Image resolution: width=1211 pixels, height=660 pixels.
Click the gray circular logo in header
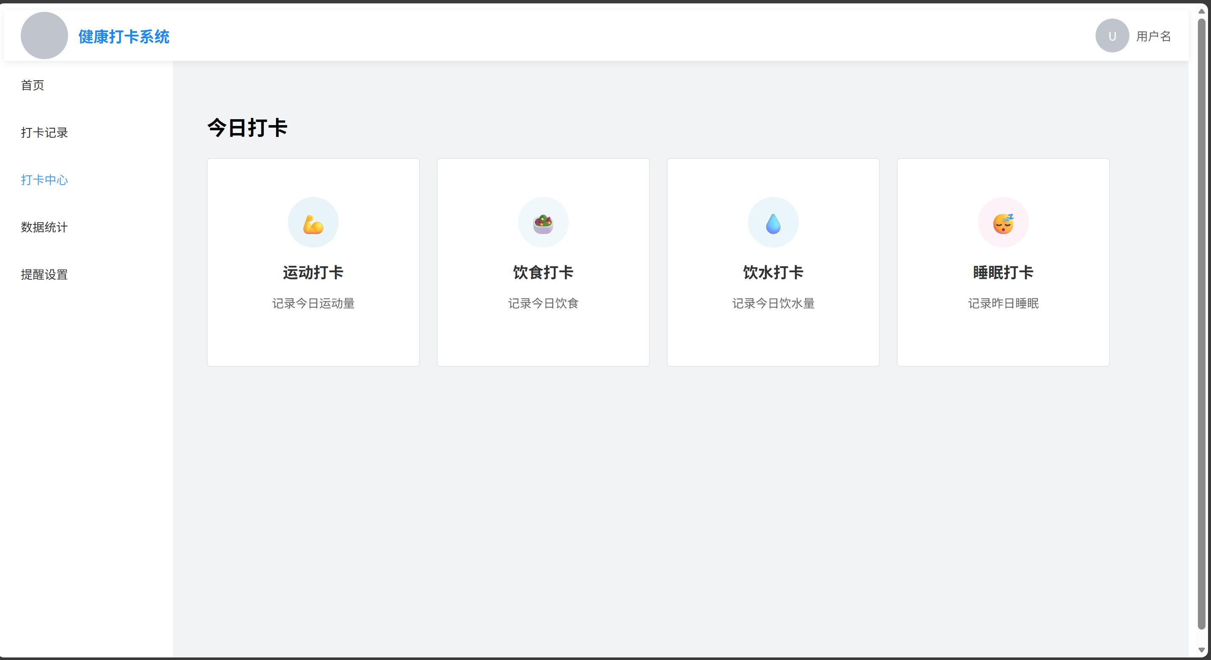click(44, 35)
